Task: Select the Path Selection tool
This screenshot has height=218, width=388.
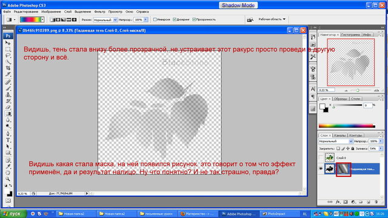Action: (8, 147)
